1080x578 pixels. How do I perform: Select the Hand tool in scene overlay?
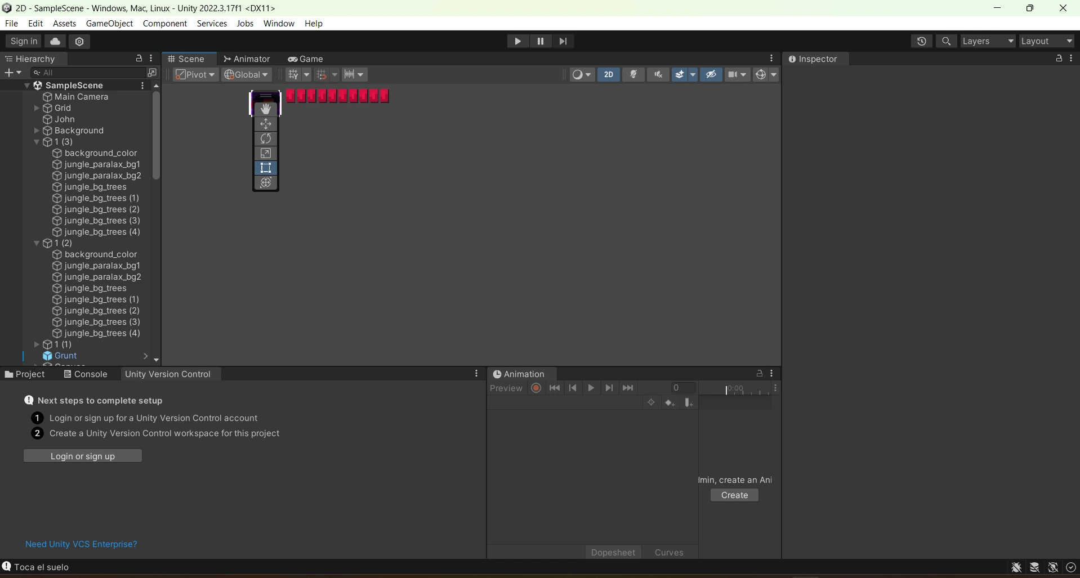click(x=266, y=109)
